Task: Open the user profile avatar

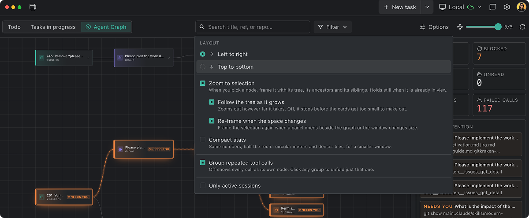Action: [x=521, y=7]
